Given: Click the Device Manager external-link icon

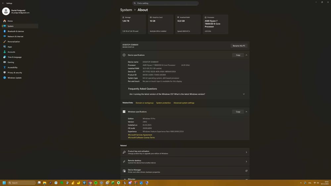Looking at the screenshot, I should (246, 171).
